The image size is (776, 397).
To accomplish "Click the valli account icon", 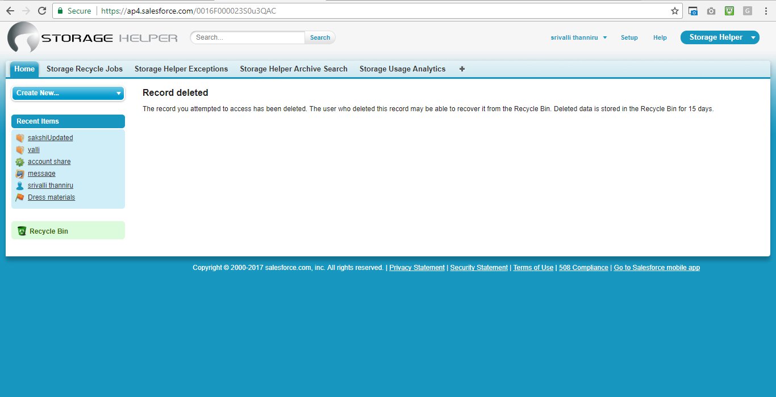I will [20, 150].
